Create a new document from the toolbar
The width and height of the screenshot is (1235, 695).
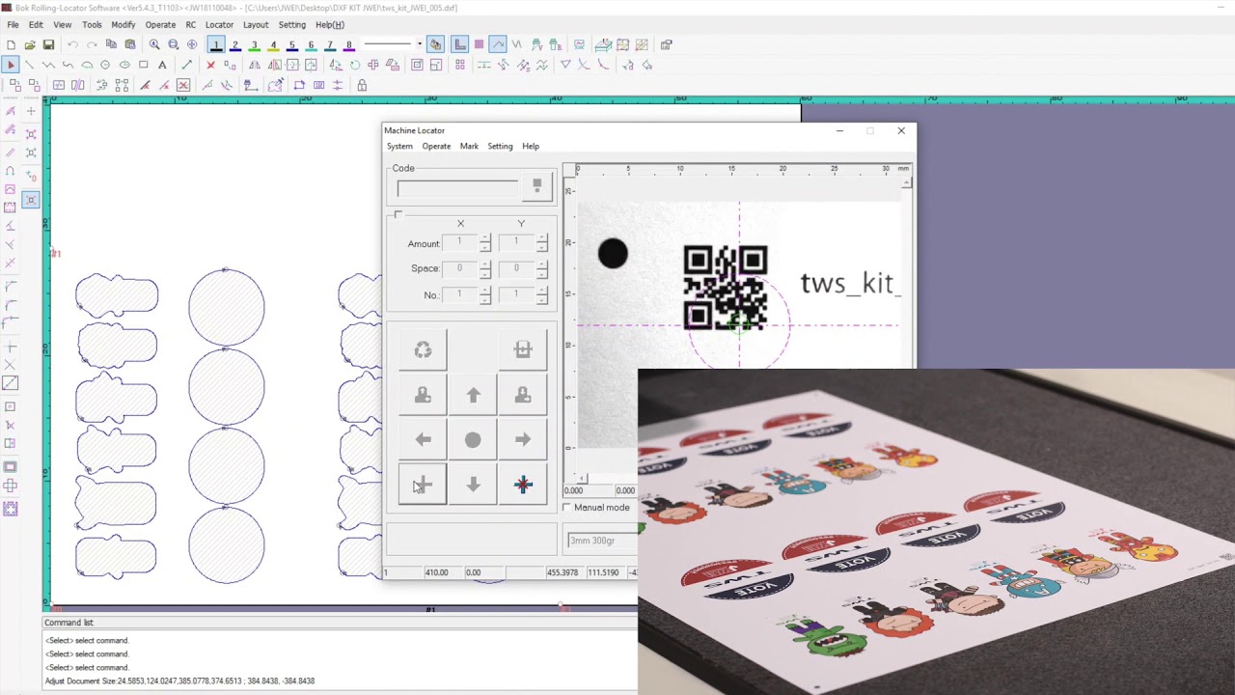click(11, 44)
